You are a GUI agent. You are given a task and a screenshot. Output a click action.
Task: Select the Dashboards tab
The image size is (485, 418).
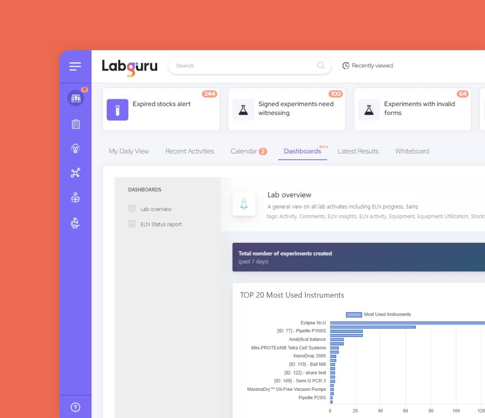303,151
